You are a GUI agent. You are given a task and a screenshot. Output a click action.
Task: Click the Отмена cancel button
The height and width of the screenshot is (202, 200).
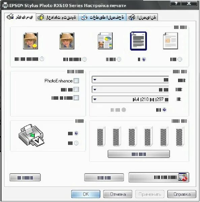click(118, 194)
